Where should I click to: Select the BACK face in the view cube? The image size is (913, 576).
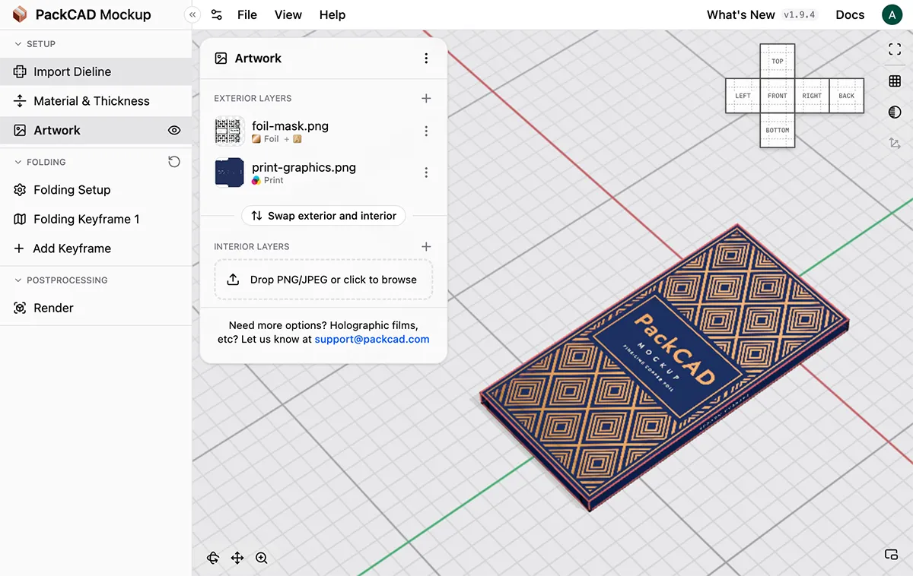point(847,96)
